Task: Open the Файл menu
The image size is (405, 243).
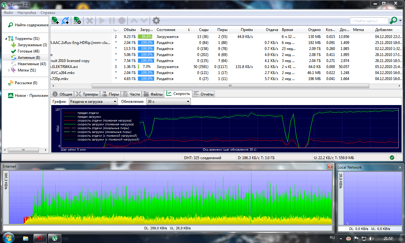Action: click(8, 13)
